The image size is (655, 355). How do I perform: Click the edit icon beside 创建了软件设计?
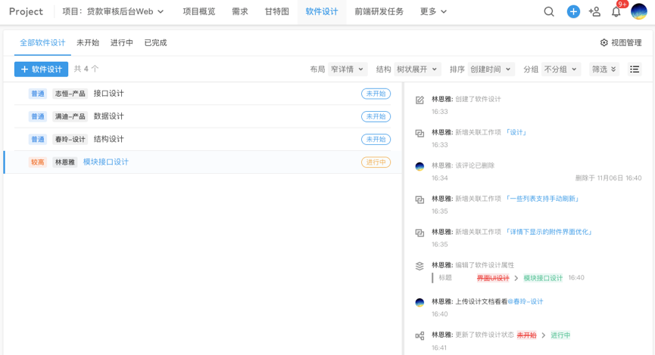click(x=420, y=100)
